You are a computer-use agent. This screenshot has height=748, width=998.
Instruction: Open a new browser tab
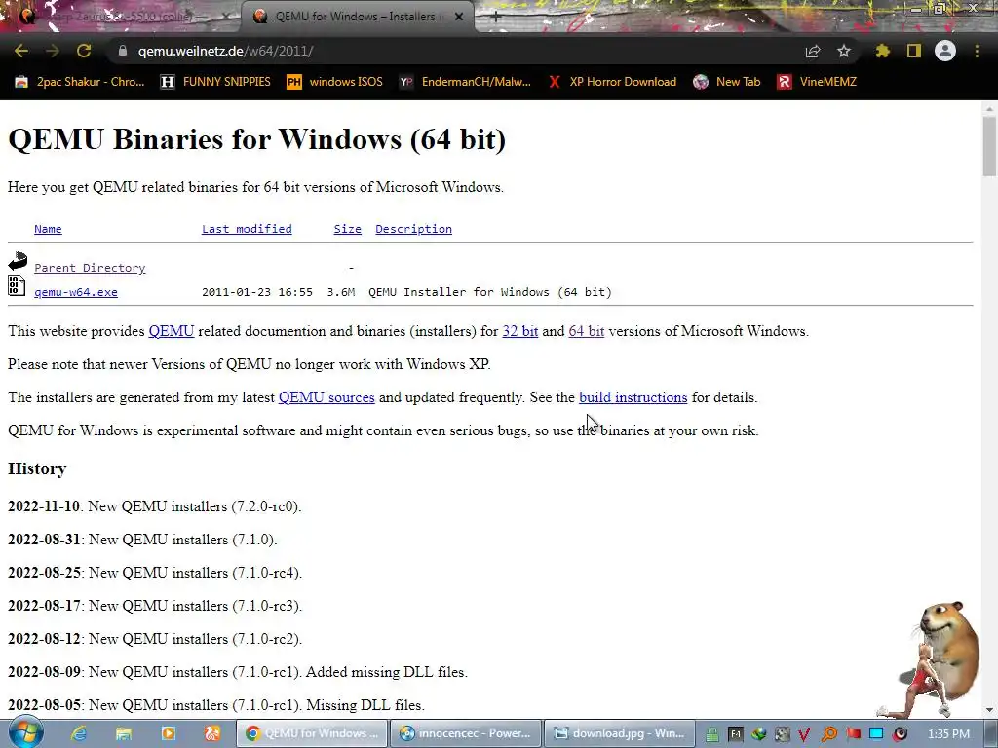[495, 17]
